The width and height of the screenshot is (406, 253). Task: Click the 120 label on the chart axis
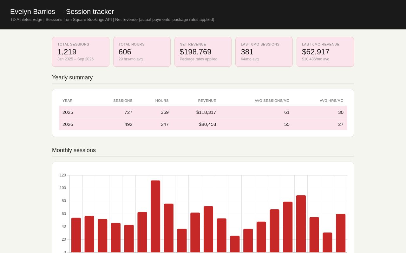point(63,175)
